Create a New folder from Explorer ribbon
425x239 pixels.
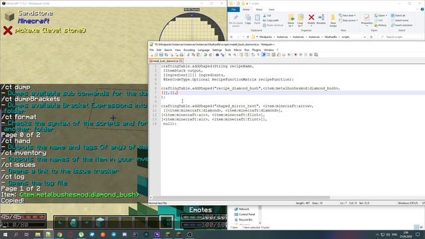point(333,21)
